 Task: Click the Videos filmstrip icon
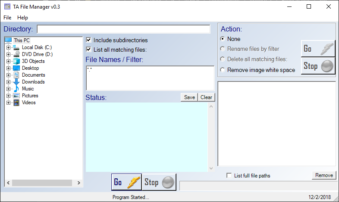coord(16,103)
